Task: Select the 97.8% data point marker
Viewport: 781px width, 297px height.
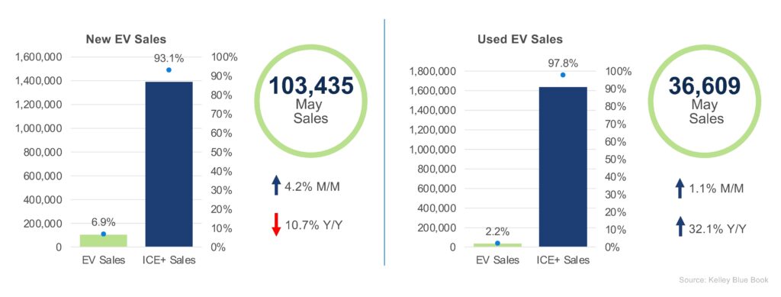Action: [x=563, y=75]
